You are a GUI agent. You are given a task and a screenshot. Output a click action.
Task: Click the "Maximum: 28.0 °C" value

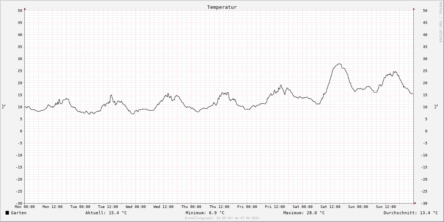[304, 213]
